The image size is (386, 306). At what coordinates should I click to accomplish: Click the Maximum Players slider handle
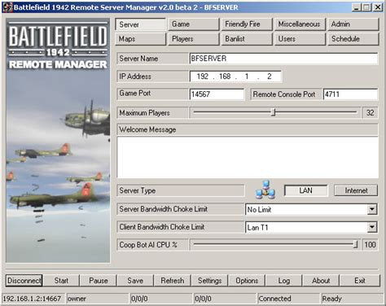coord(274,112)
